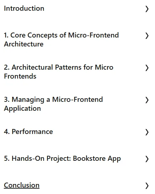Click the word 'Application' under chapter 3
The height and width of the screenshot is (194, 155).
pyautogui.click(x=22, y=109)
